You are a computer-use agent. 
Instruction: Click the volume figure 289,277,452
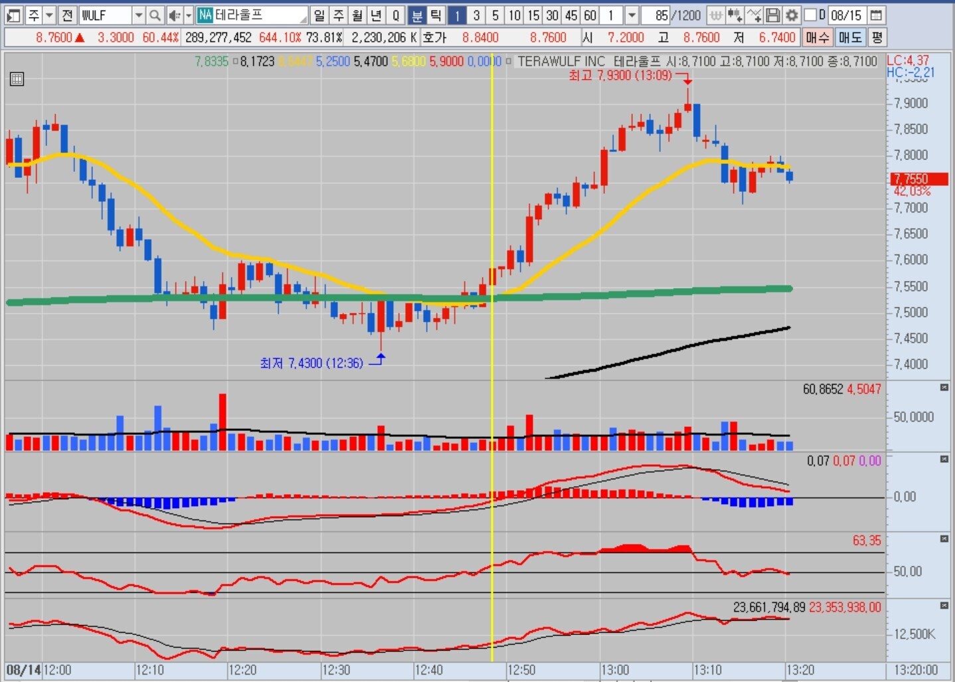click(218, 37)
